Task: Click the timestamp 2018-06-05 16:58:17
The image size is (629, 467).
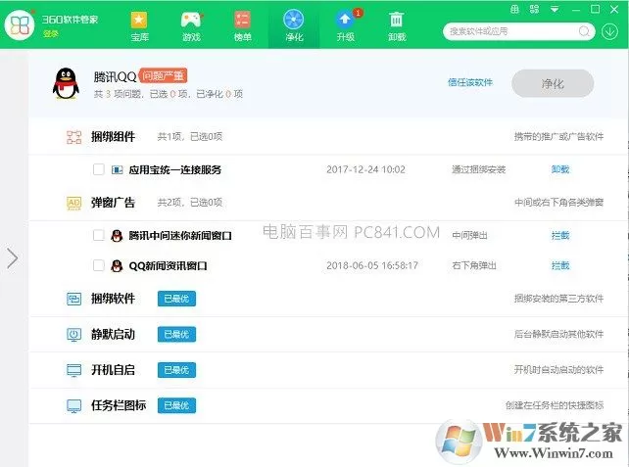Action: click(x=372, y=265)
